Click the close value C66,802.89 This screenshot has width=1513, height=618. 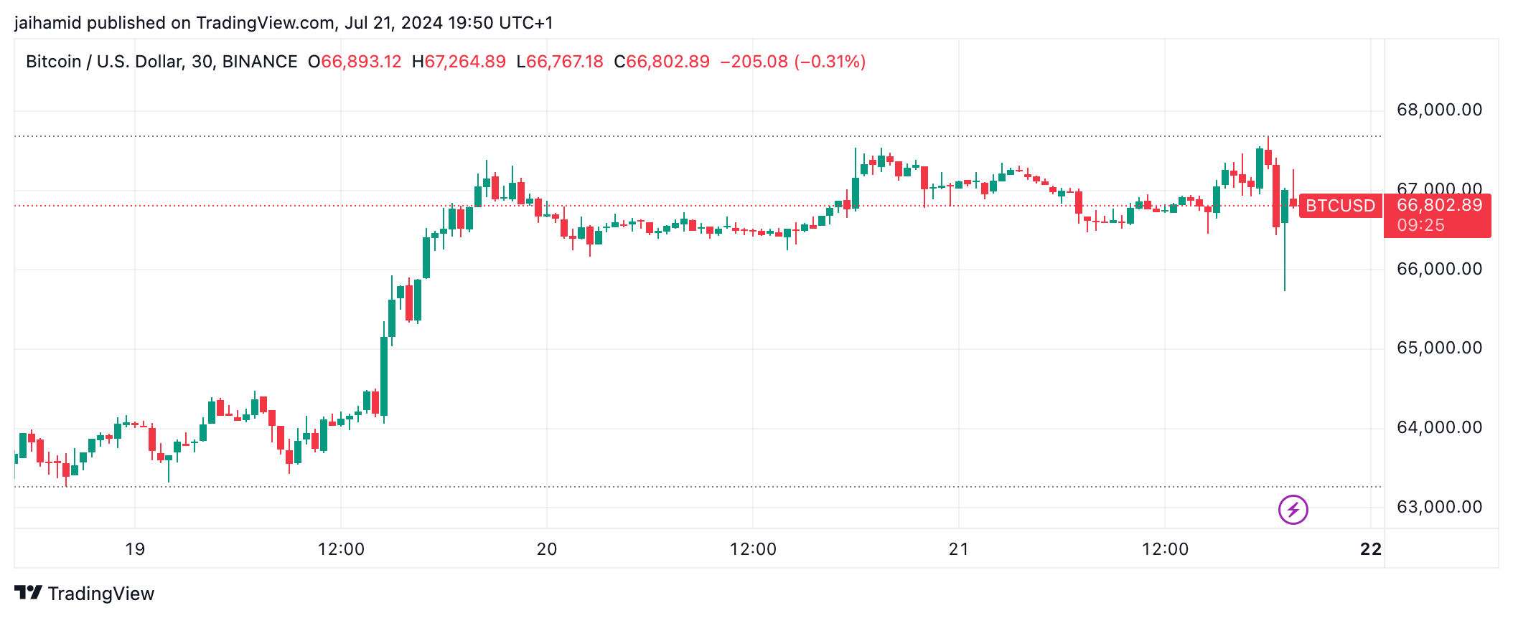click(x=662, y=62)
